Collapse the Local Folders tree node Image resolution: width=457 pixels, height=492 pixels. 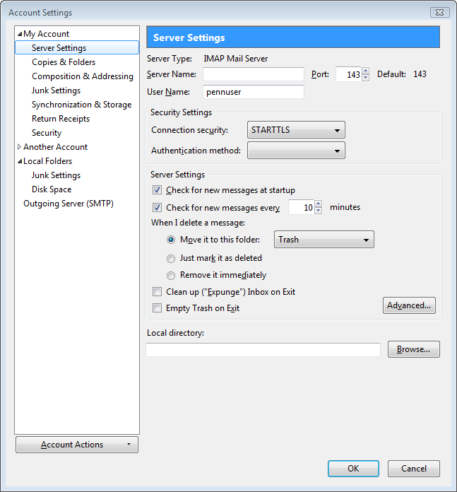[20, 161]
